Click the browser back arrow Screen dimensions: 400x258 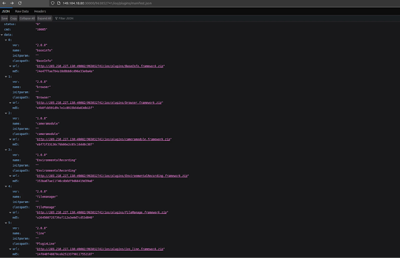click(x=4, y=3)
